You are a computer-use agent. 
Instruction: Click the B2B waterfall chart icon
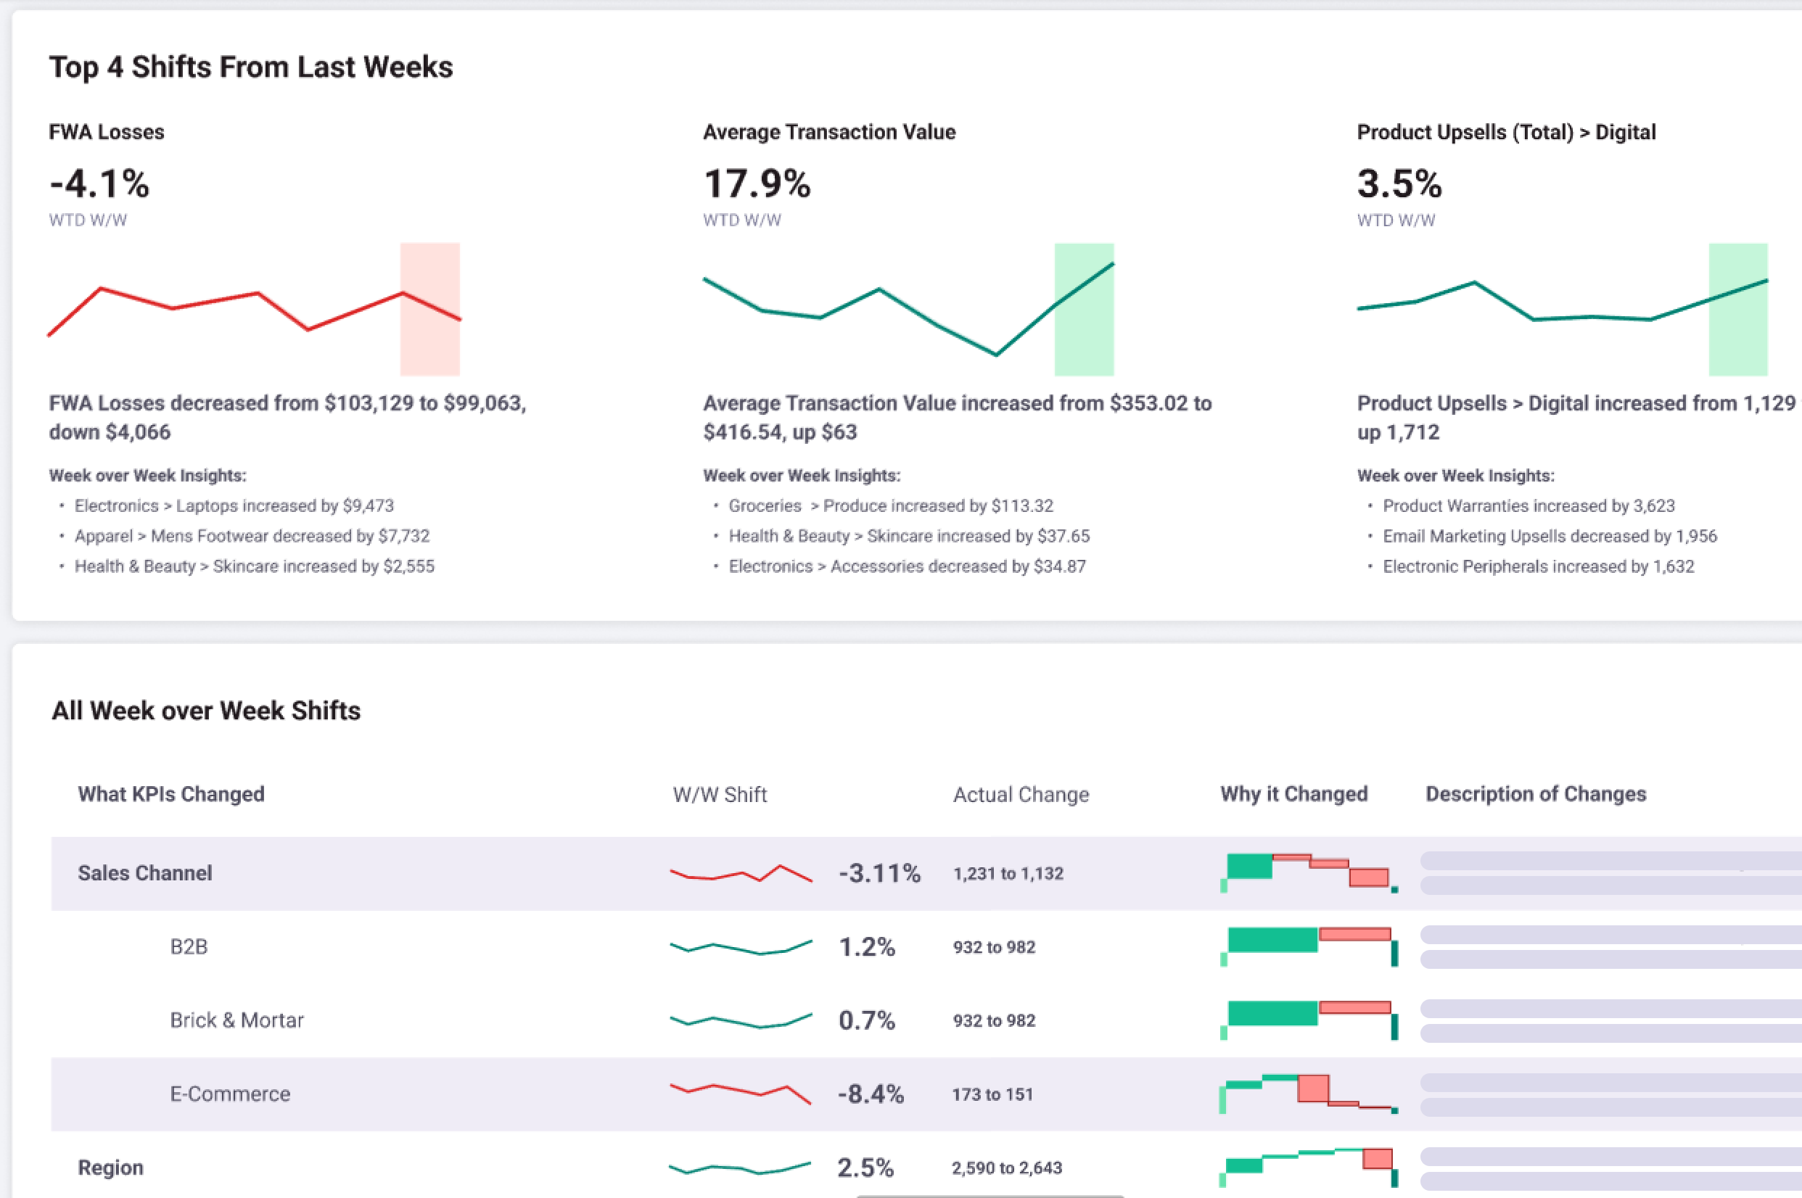(1309, 946)
